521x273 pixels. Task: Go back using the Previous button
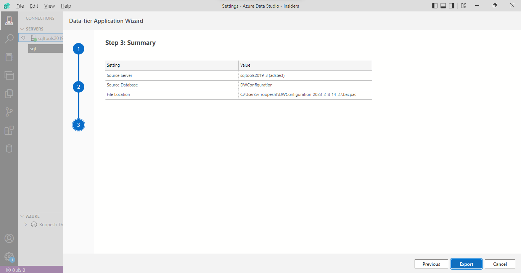[x=431, y=263]
